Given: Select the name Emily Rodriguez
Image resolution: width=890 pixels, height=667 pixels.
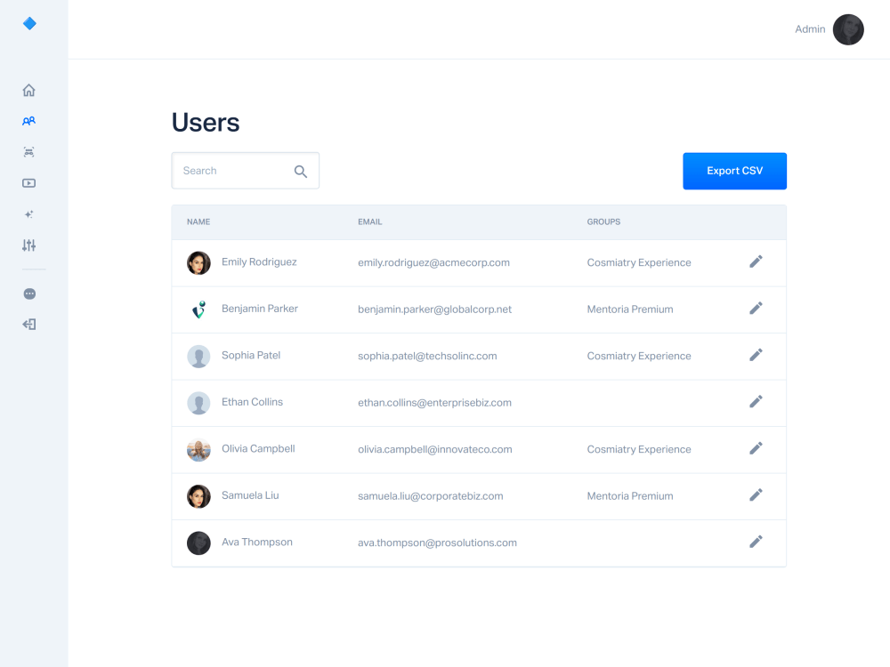Looking at the screenshot, I should click(259, 262).
